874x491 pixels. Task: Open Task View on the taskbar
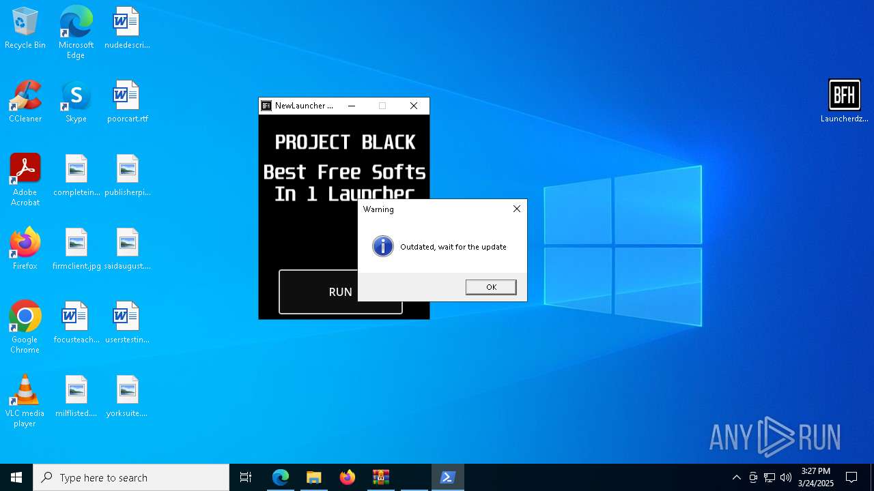point(246,477)
